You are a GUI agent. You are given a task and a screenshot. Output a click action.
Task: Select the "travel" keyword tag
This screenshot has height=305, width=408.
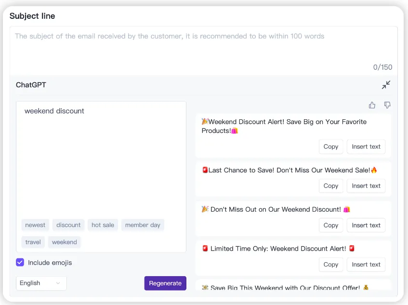click(33, 242)
